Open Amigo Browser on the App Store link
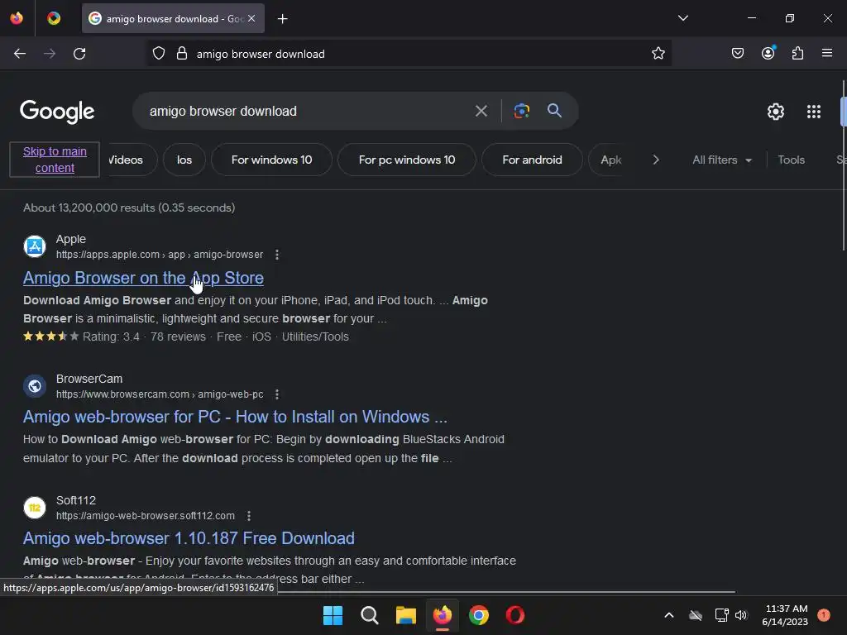The height and width of the screenshot is (635, 847). (x=143, y=278)
